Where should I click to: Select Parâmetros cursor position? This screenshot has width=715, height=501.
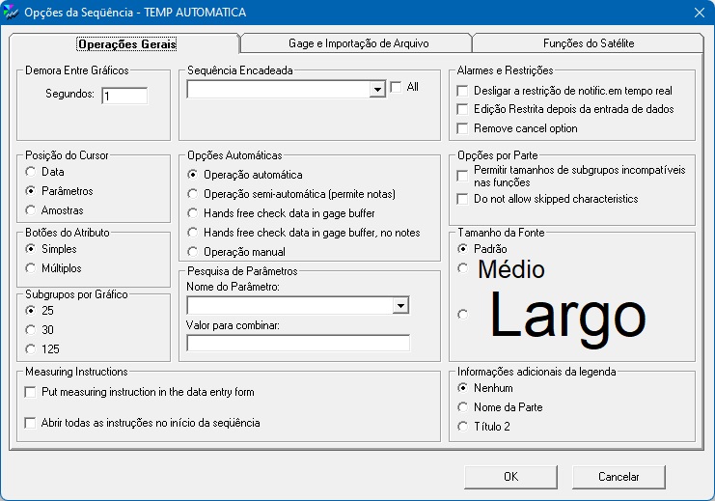(x=31, y=191)
